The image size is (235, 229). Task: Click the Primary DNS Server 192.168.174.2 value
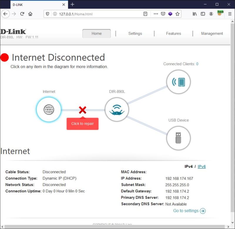pyautogui.click(x=177, y=198)
